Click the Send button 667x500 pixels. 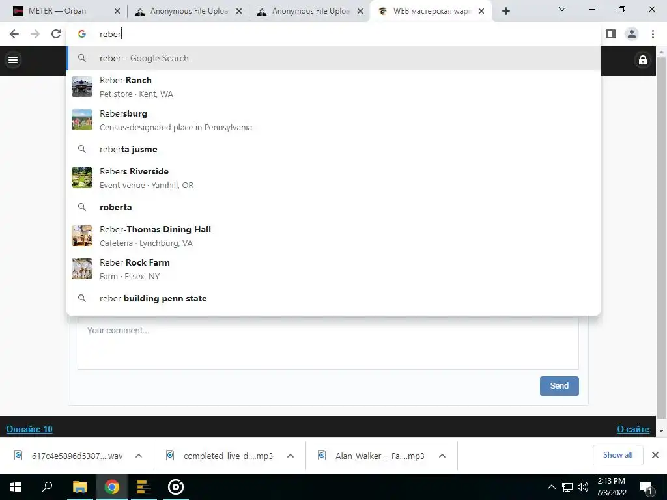coord(559,385)
